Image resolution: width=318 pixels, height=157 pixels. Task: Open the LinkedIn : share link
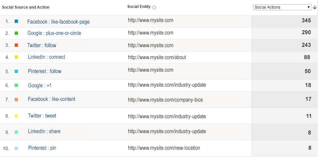[44, 131]
